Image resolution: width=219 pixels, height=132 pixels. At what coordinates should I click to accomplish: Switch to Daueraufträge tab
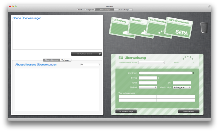point(123,10)
